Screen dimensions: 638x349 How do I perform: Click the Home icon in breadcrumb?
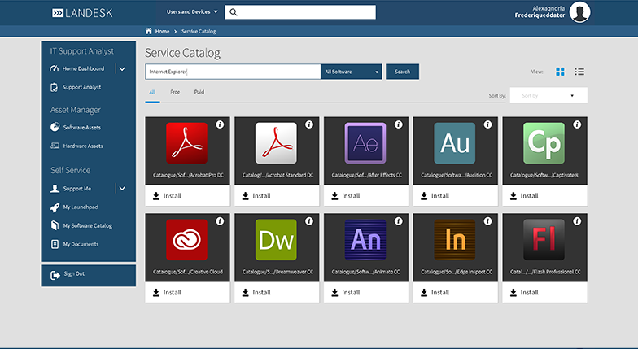149,31
